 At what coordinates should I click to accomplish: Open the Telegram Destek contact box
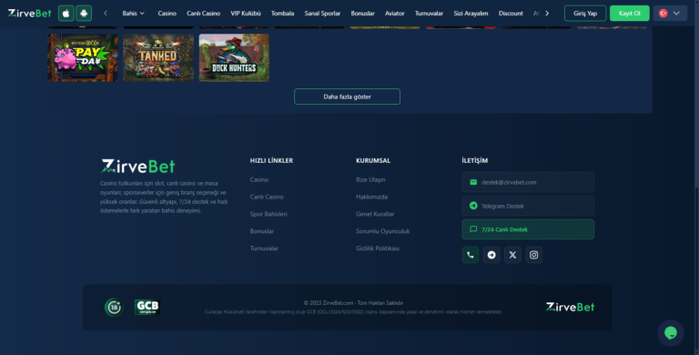coord(528,206)
